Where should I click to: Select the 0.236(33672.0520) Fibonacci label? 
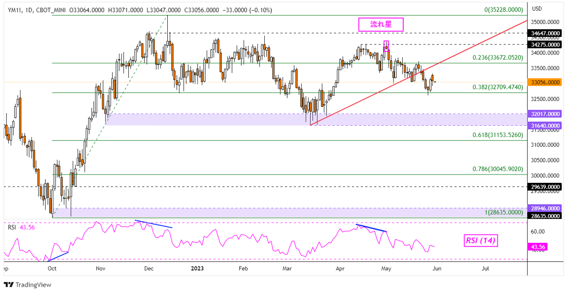(x=497, y=58)
